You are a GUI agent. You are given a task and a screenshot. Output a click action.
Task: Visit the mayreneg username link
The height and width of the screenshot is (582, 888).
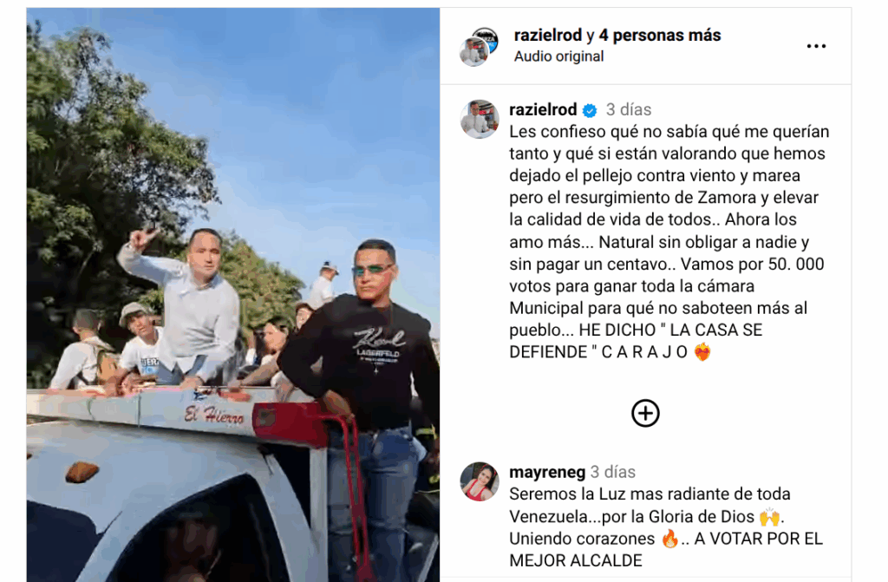[x=547, y=472]
